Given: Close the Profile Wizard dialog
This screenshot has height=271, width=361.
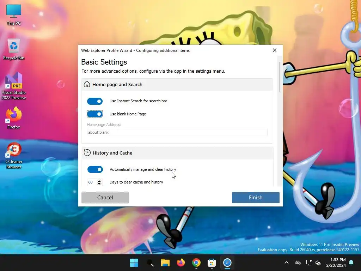Looking at the screenshot, I should coord(274,50).
